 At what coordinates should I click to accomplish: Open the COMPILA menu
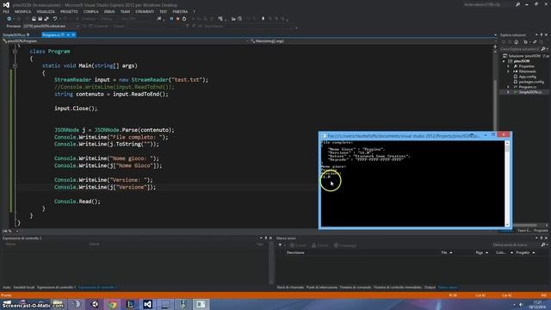click(91, 11)
